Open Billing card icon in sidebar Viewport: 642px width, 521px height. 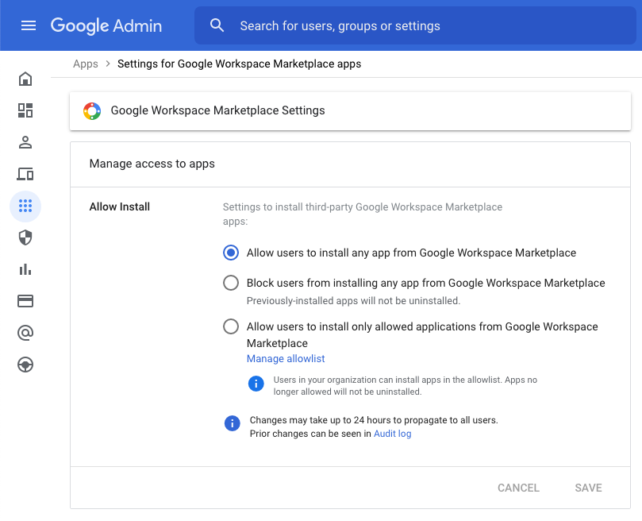[25, 301]
